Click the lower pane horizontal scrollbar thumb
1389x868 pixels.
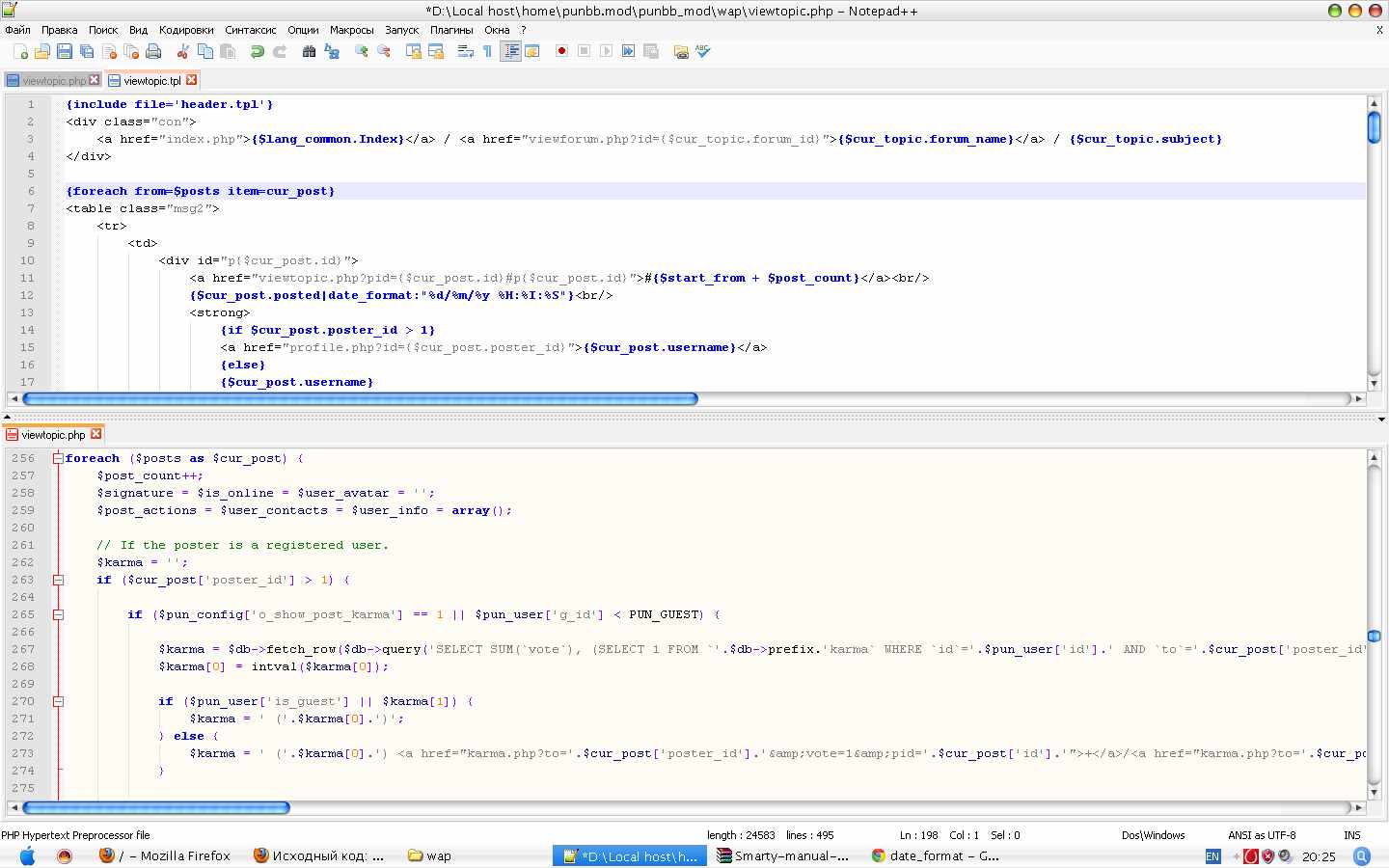coord(155,807)
